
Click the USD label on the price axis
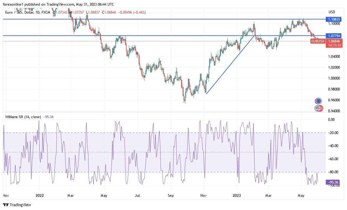click(331, 12)
